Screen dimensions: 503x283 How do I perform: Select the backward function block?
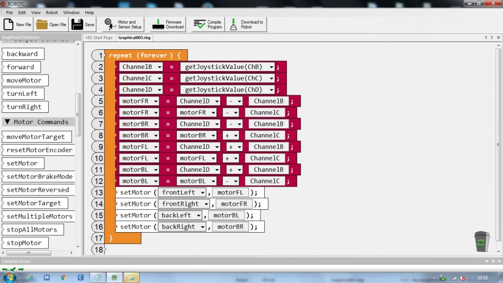pyautogui.click(x=23, y=54)
